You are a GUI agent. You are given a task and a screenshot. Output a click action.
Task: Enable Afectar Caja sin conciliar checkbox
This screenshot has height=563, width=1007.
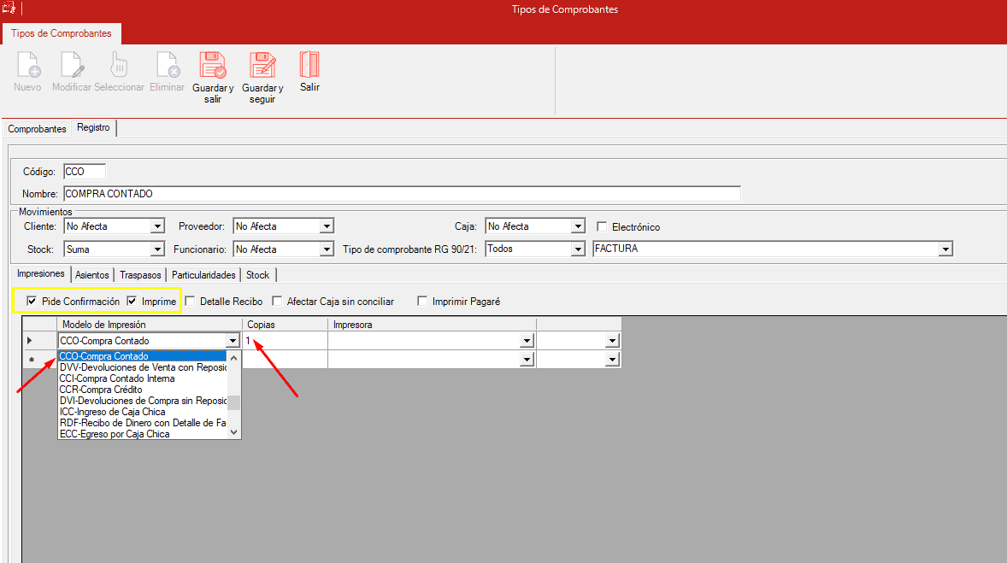pyautogui.click(x=277, y=301)
